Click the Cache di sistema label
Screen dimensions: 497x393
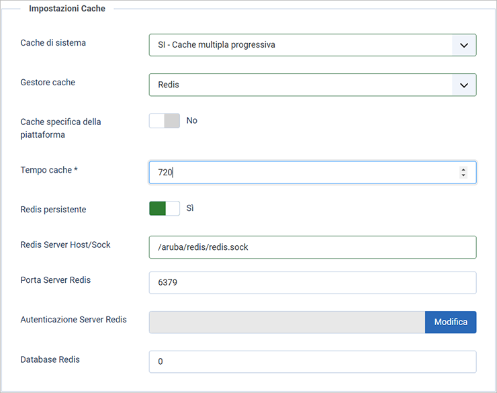[53, 43]
